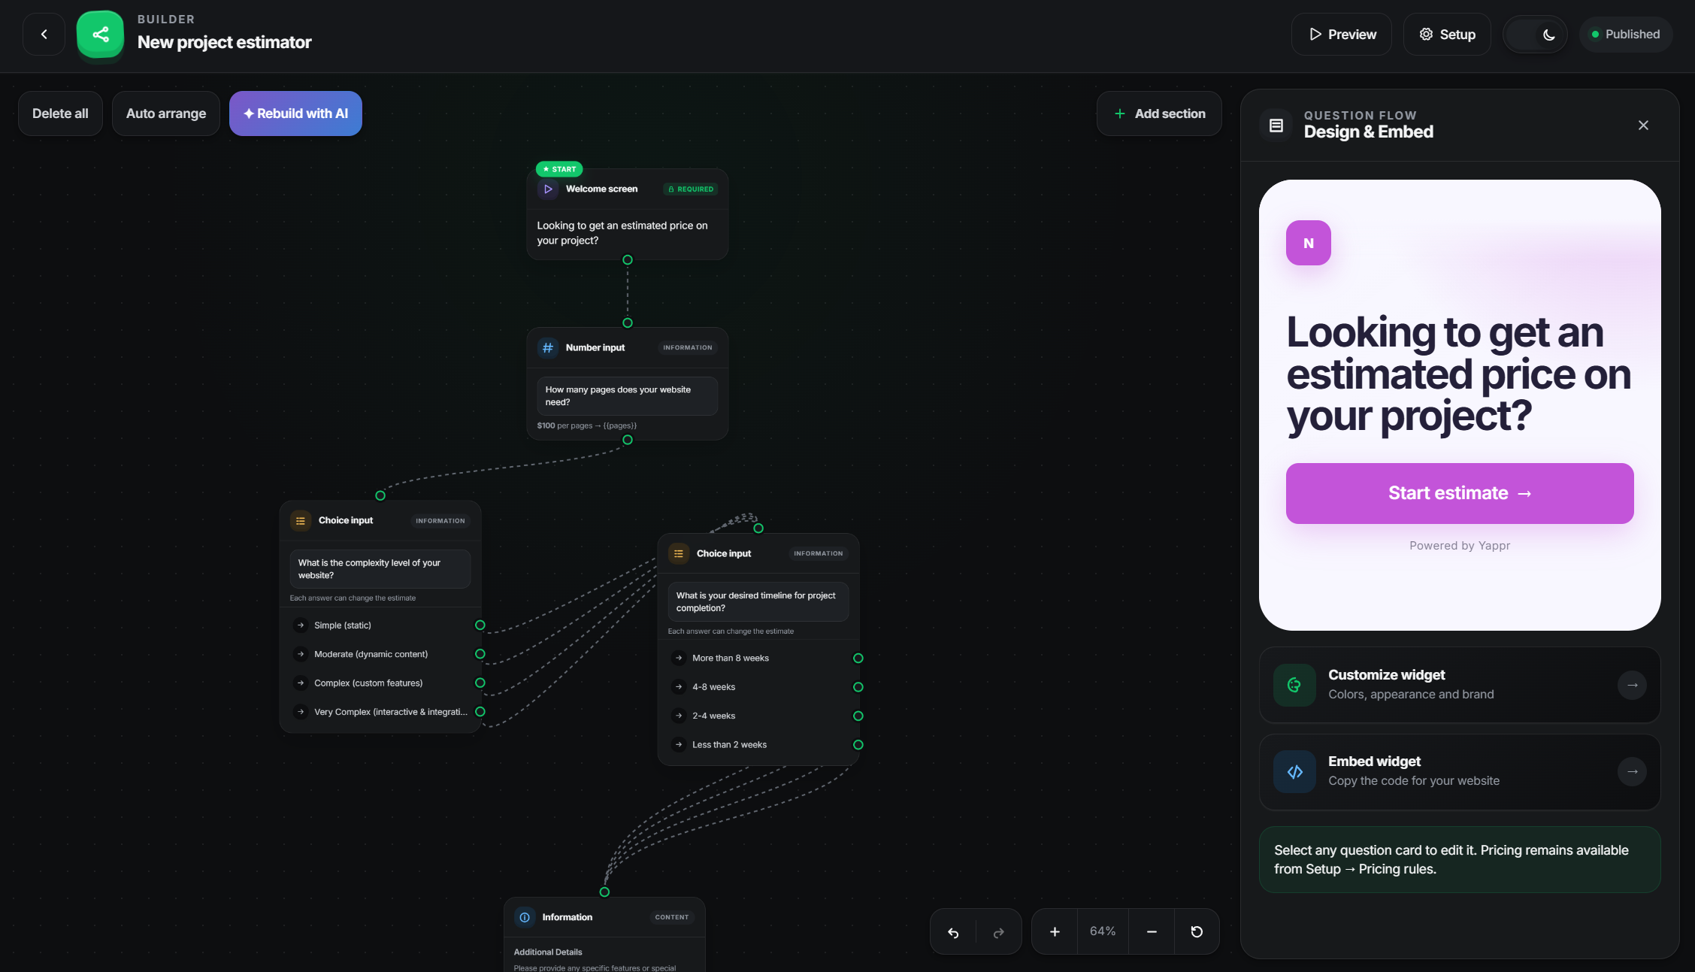Click the Welcome screen output connector
The height and width of the screenshot is (972, 1695).
628,260
